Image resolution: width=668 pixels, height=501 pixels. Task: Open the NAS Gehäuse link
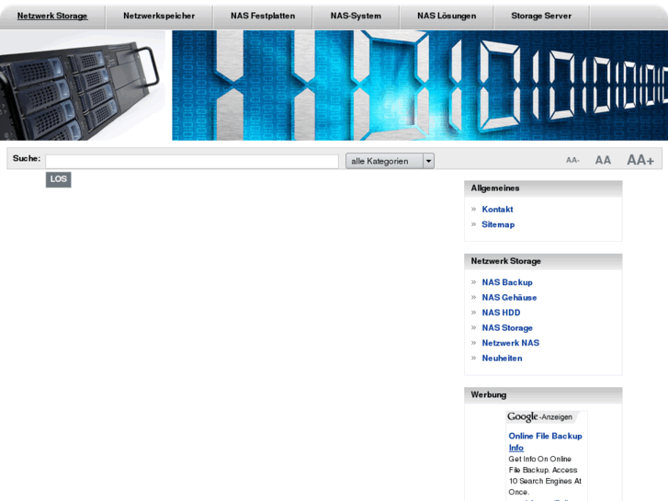click(x=509, y=298)
